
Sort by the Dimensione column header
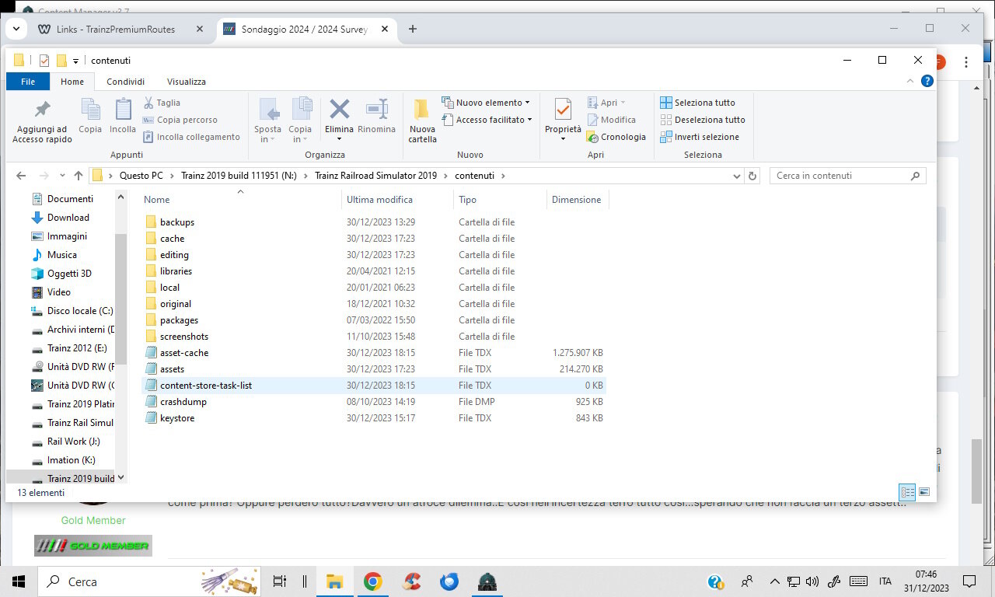(576, 200)
